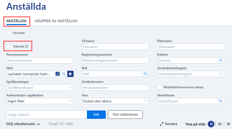Show 50 results per page
The height and width of the screenshot is (129, 232).
coord(228,124)
